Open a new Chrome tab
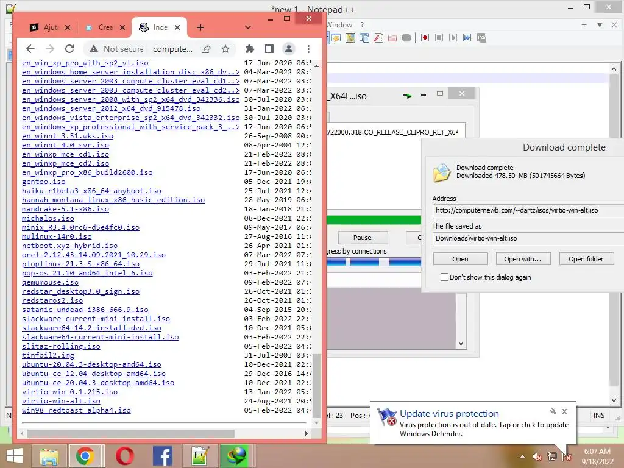This screenshot has width=624, height=468. tap(200, 27)
